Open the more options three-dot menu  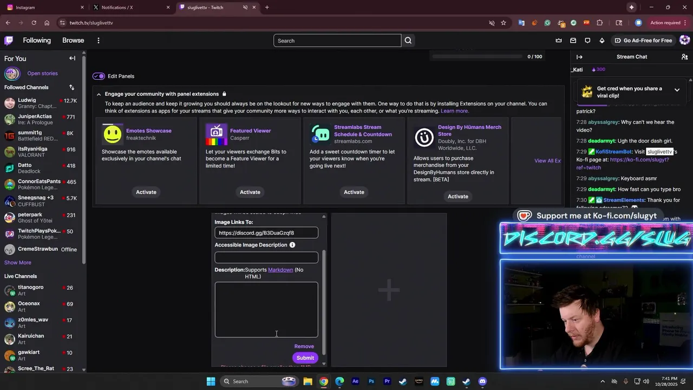pos(98,41)
